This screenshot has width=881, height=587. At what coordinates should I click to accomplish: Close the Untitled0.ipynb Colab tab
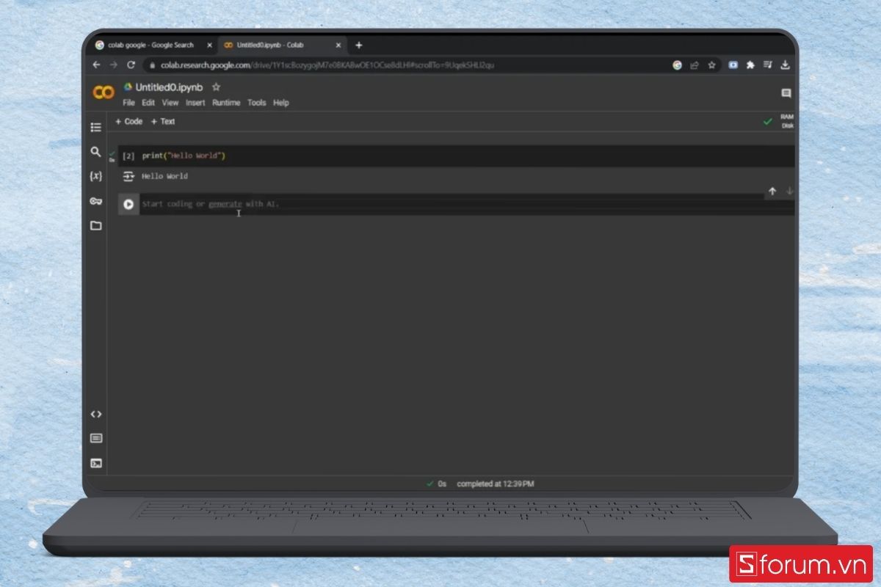(x=338, y=45)
